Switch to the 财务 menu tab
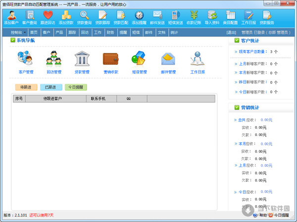 110,32
